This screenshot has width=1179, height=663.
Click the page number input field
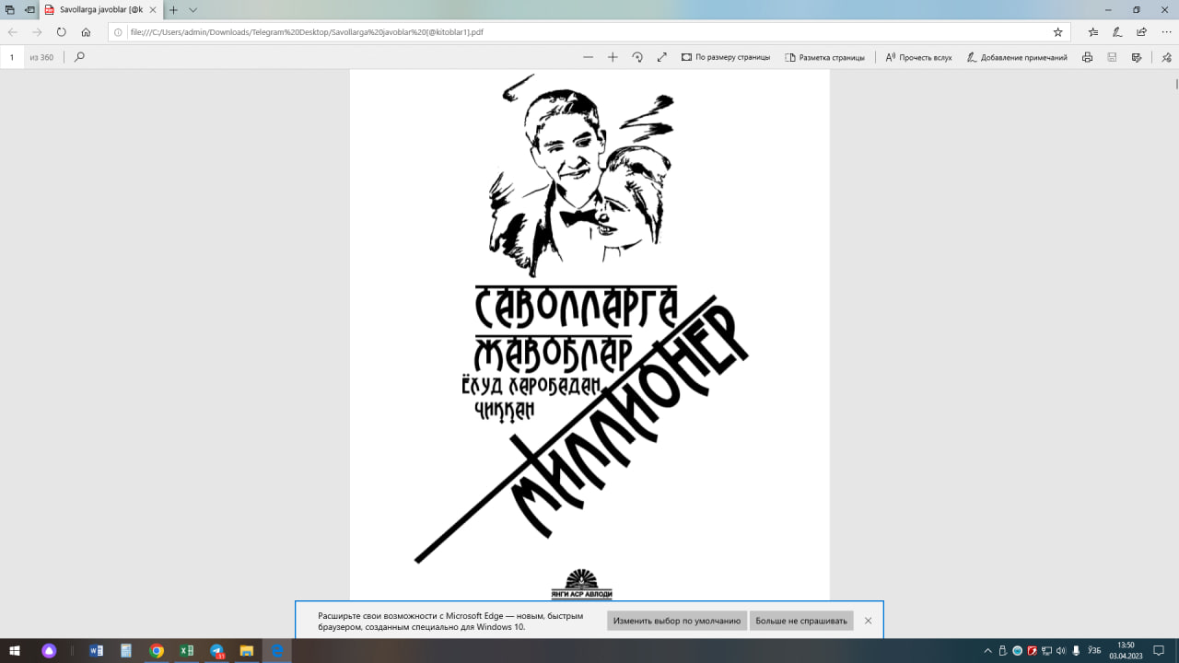[x=12, y=57]
